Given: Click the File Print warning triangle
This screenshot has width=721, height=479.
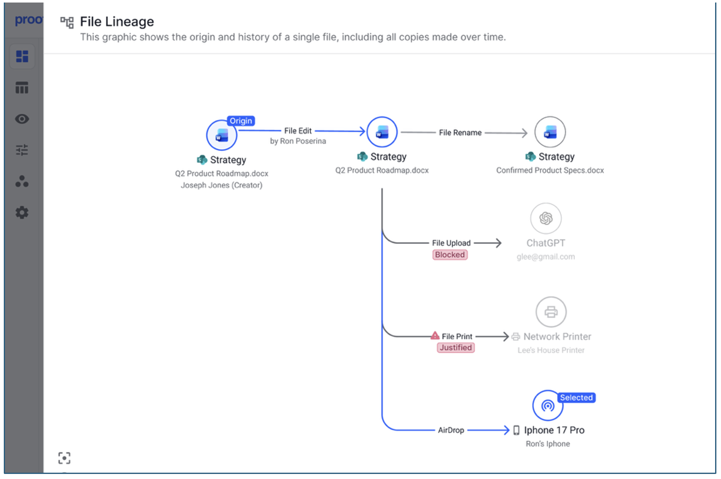Looking at the screenshot, I should point(435,336).
